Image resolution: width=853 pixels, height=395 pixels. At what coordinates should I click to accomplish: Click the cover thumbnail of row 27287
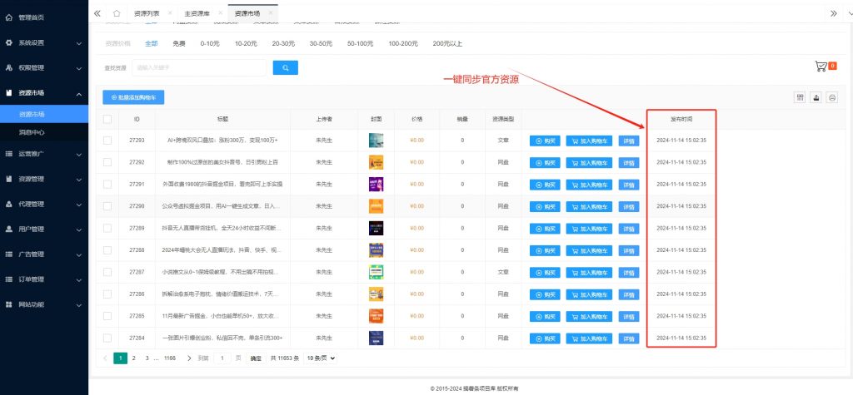pos(376,272)
